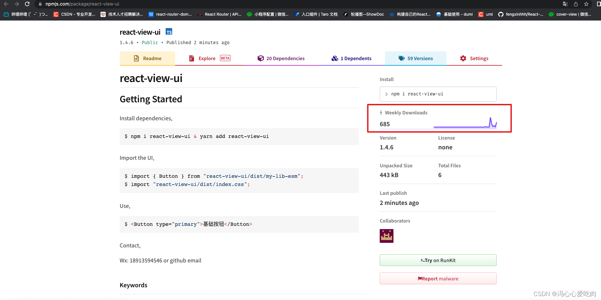Click the Keywords heading
This screenshot has height=300, width=601.
[x=134, y=285]
